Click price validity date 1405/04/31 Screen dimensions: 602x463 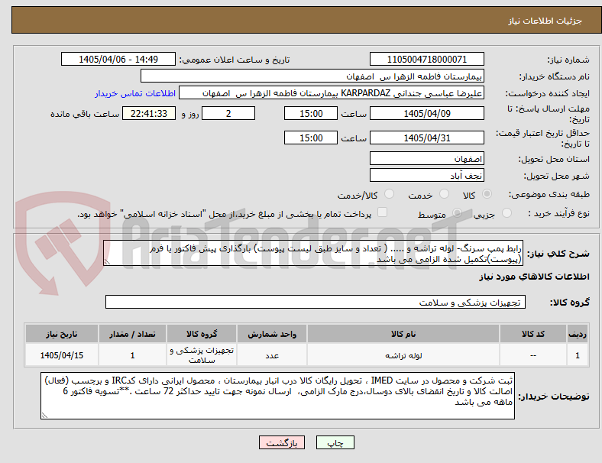coord(426,138)
